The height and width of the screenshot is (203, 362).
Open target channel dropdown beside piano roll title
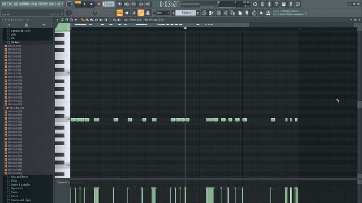[x=164, y=20]
